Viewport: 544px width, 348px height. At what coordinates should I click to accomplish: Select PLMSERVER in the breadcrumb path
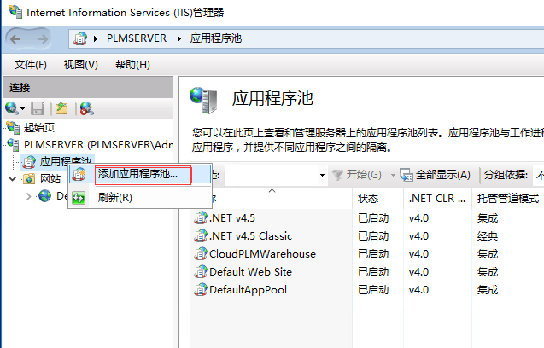(137, 38)
